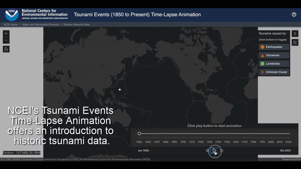Toggle Unknown Cause tsunami layer

(274, 72)
